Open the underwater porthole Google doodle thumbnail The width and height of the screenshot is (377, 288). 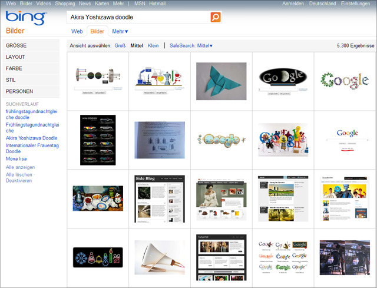coord(221,140)
